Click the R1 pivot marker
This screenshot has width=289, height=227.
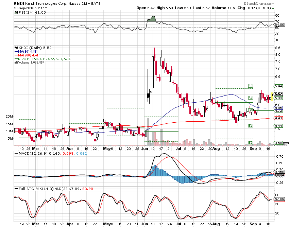251,98
